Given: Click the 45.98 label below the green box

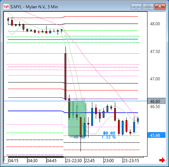Looking at the screenshot, I should click(x=79, y=137).
